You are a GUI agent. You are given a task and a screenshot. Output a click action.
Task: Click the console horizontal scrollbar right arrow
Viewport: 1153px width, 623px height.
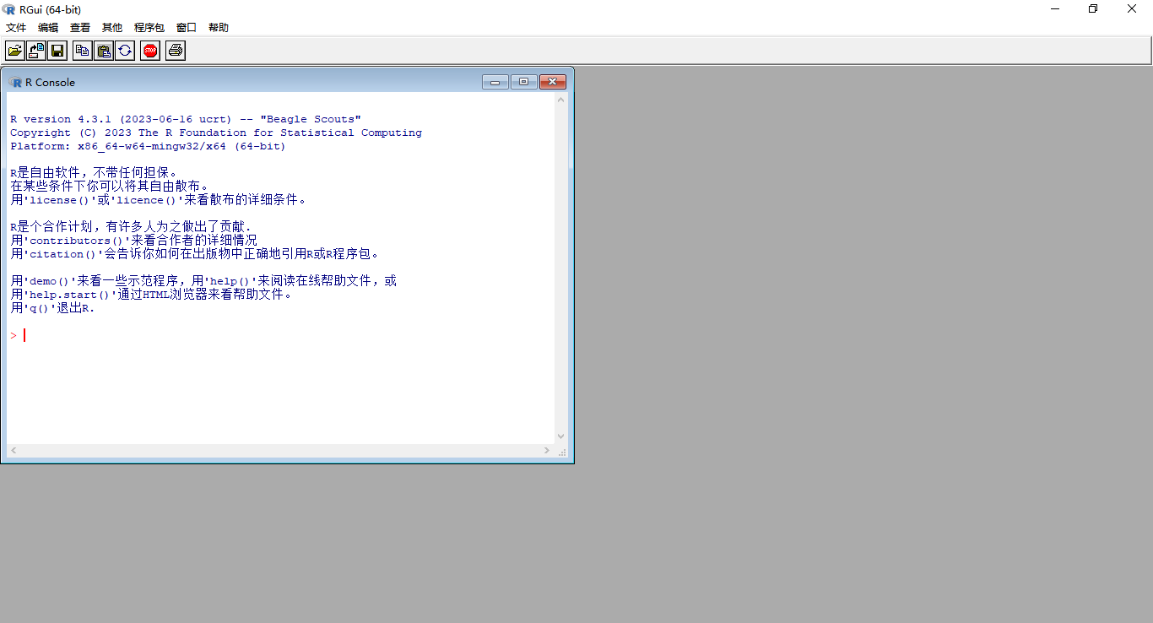click(x=548, y=451)
